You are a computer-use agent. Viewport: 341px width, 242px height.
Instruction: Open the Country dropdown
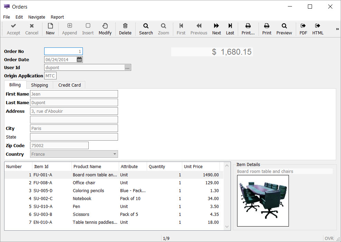[114, 154]
